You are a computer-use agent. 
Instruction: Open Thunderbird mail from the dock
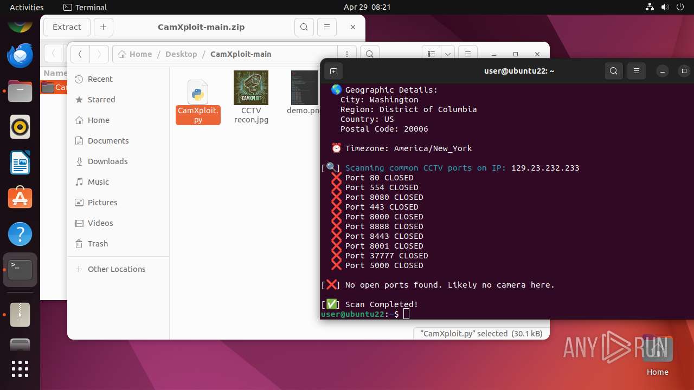(x=20, y=55)
